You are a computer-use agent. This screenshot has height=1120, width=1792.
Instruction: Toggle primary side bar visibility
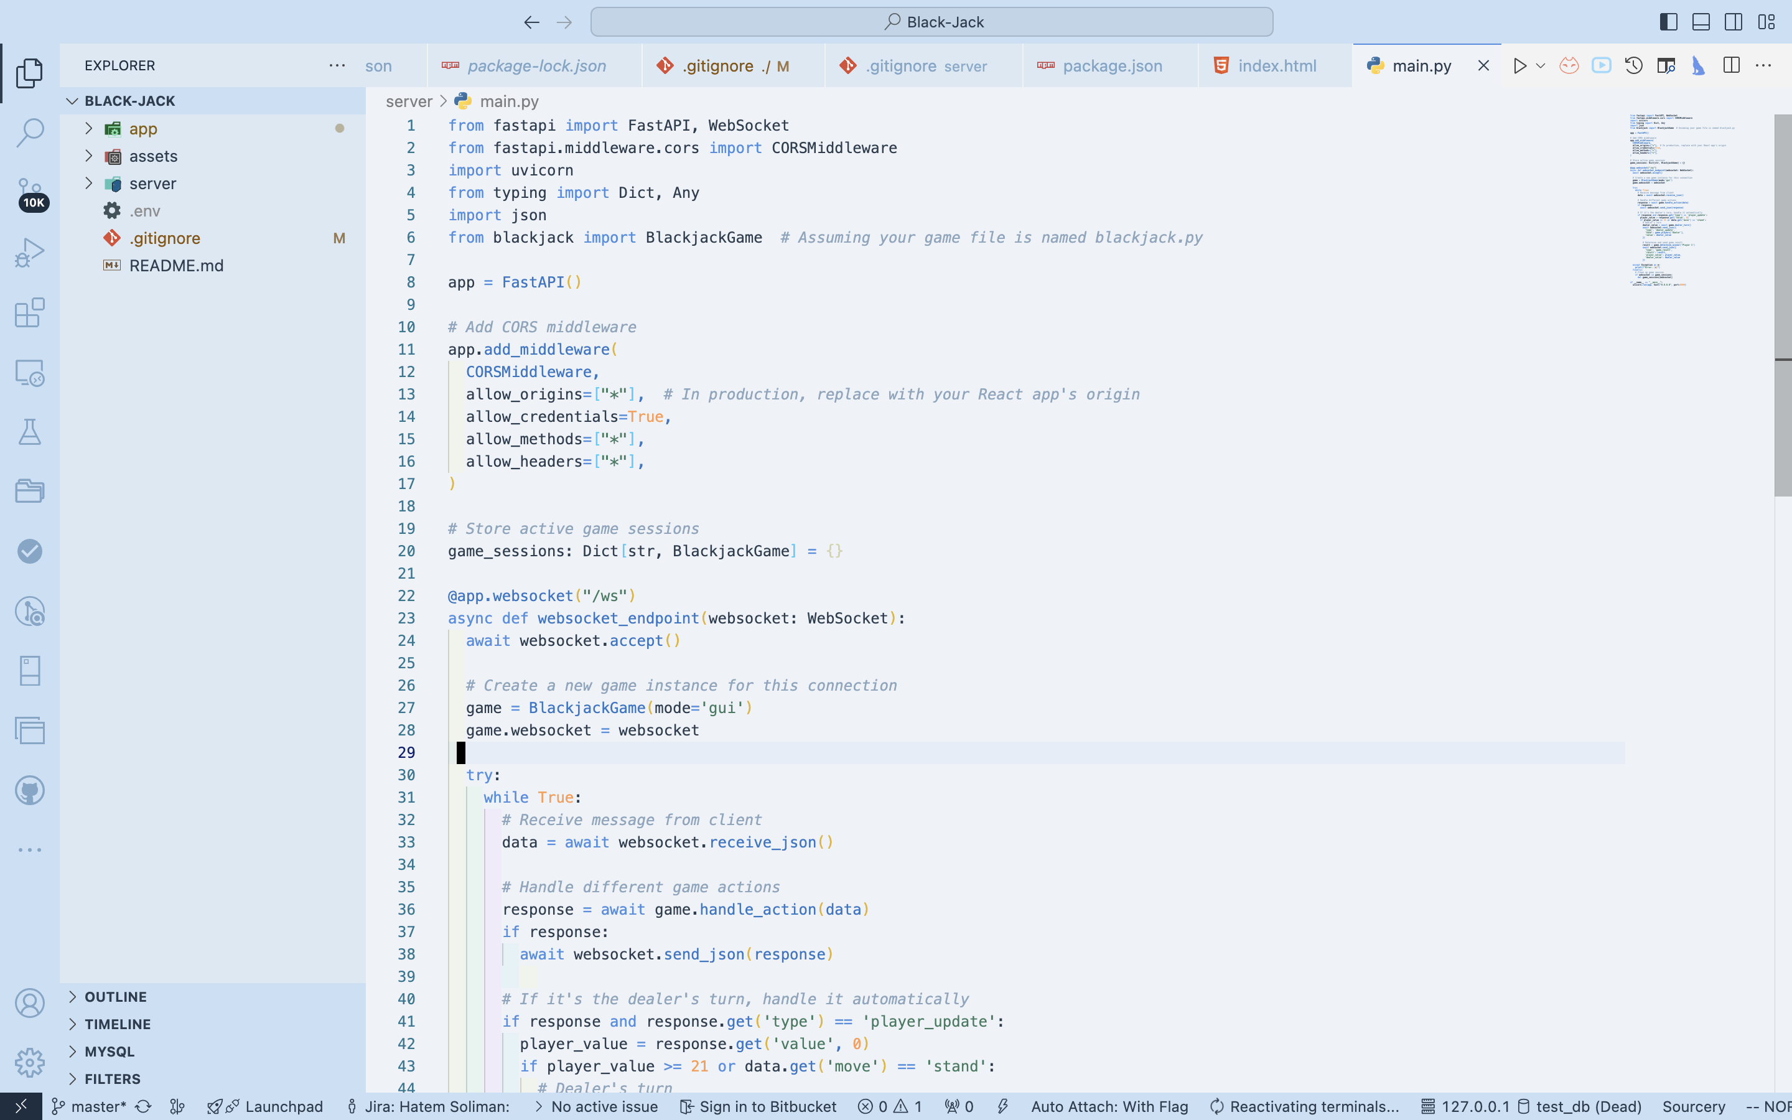pyautogui.click(x=1668, y=22)
